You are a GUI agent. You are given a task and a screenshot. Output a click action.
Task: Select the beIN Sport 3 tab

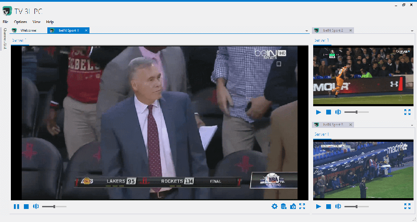point(333,124)
